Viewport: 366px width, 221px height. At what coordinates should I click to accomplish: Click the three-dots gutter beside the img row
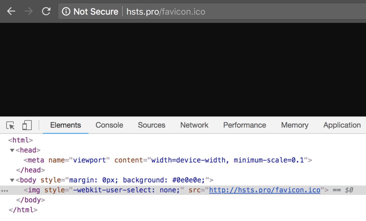(4, 190)
